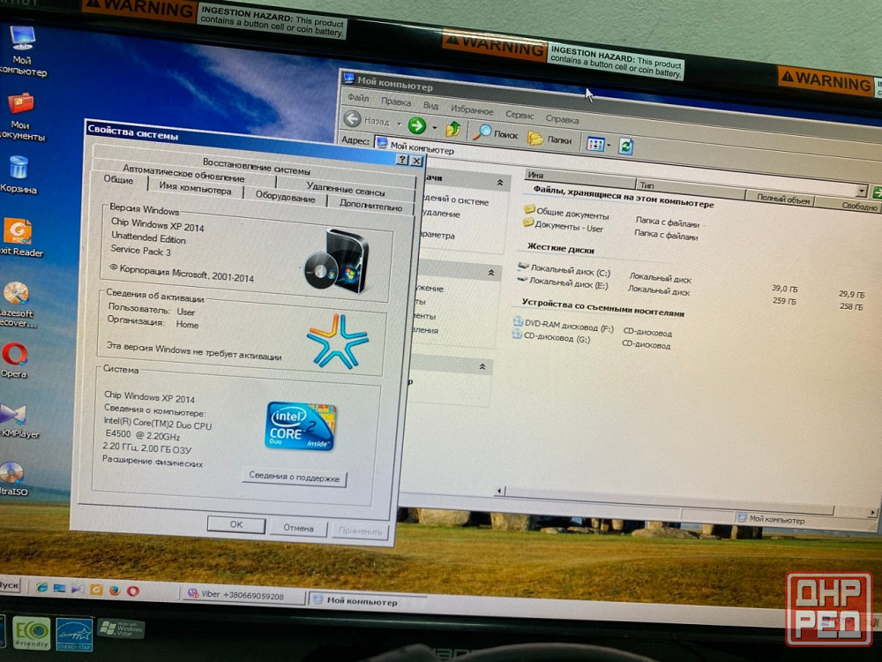
Task: Open the Избранное menu in Explorer
Action: pyautogui.click(x=471, y=110)
